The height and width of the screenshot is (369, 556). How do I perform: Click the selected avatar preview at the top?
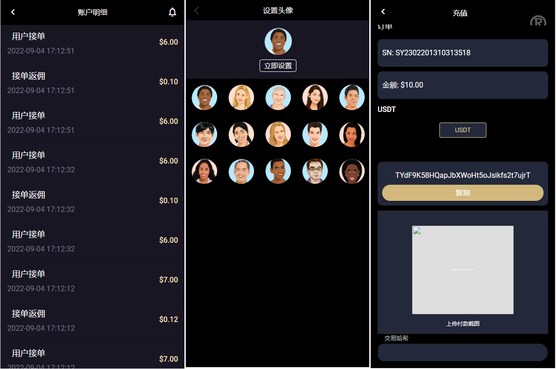pyautogui.click(x=278, y=41)
